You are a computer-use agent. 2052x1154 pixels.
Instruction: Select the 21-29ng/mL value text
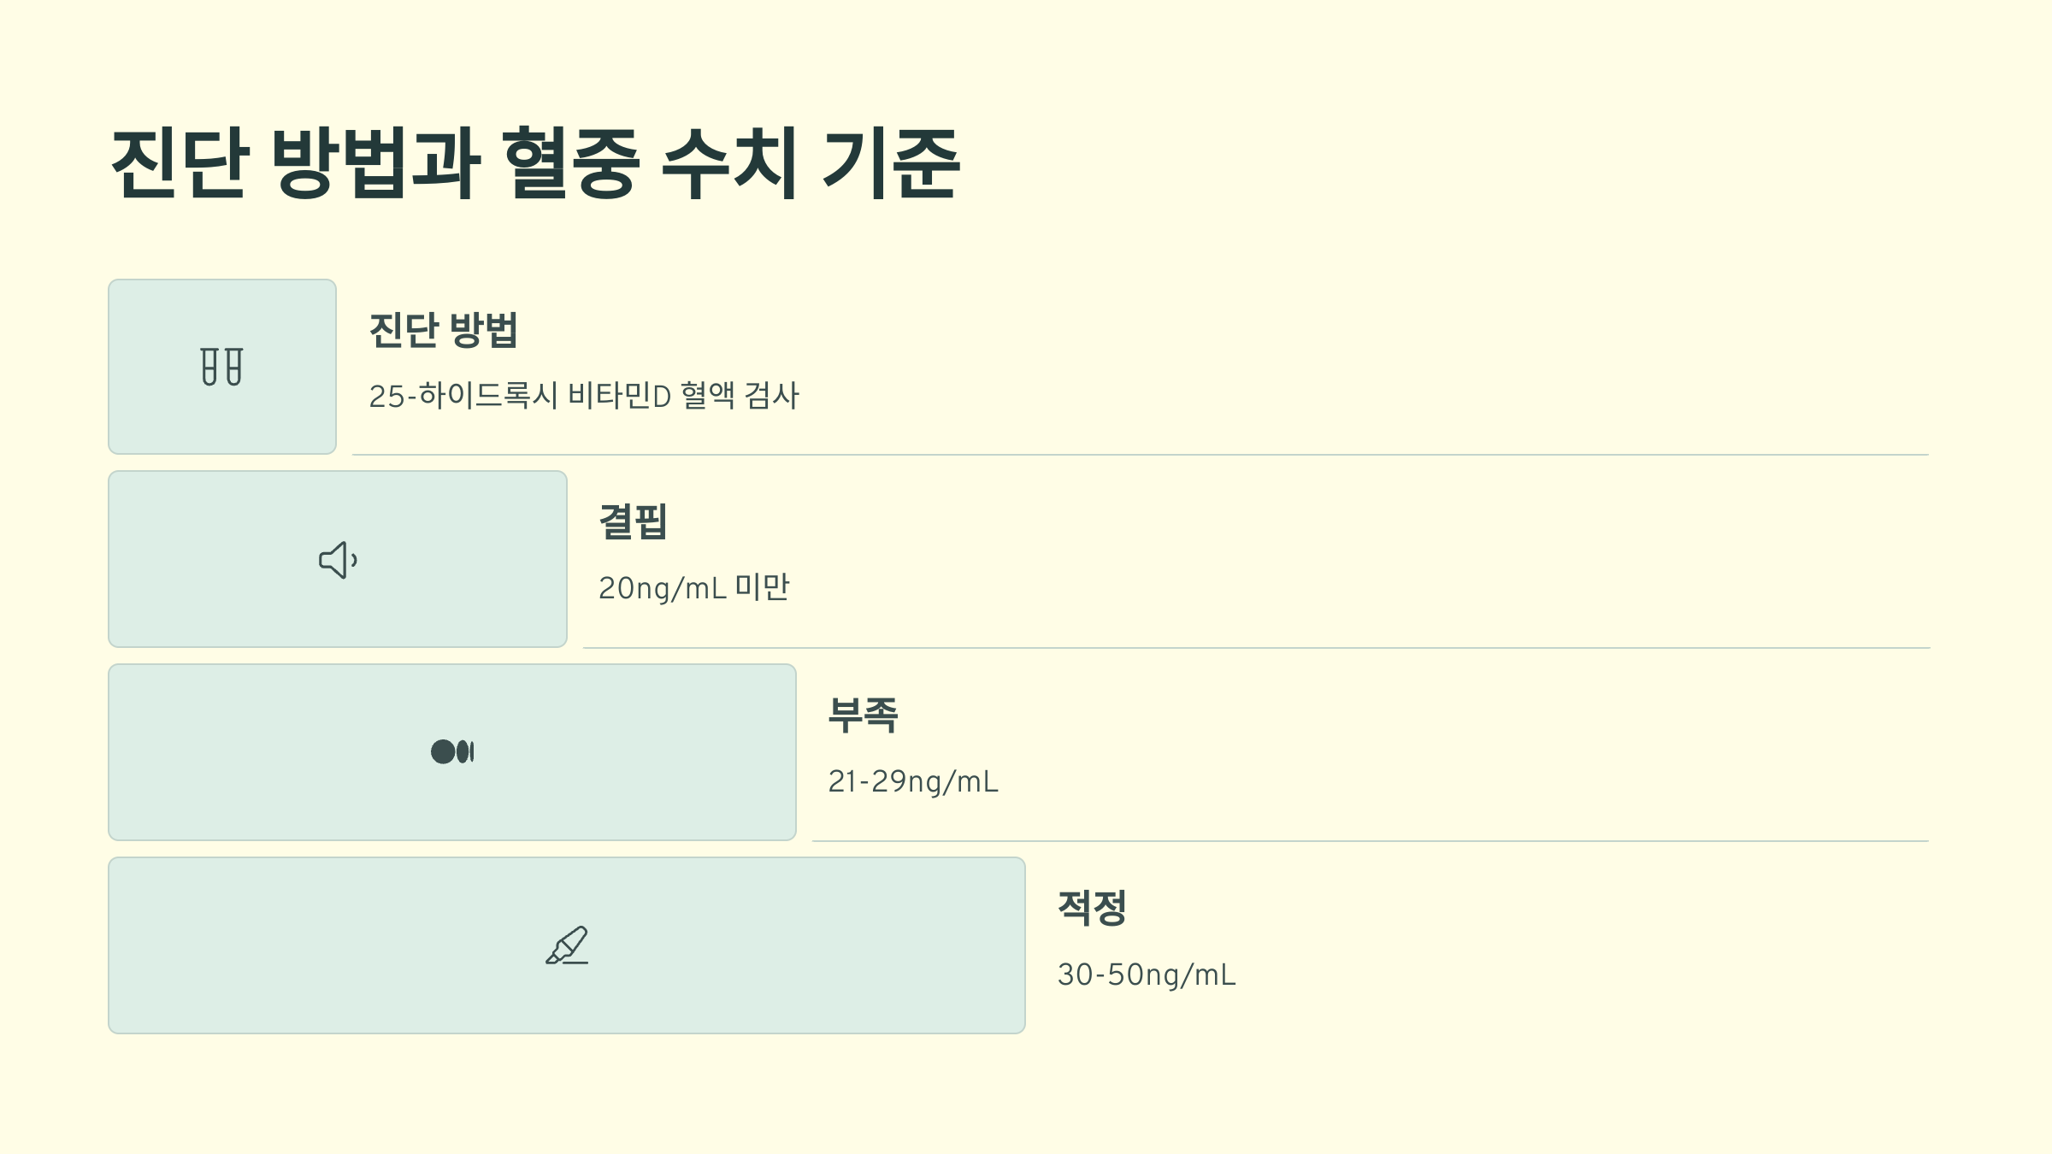point(913,781)
